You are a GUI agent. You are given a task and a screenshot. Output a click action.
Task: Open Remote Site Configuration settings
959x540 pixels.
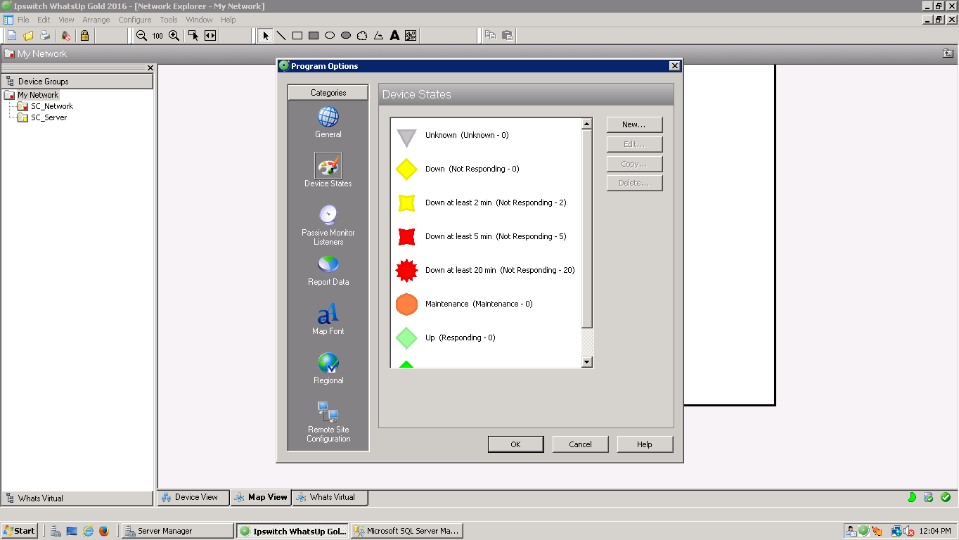pos(328,418)
